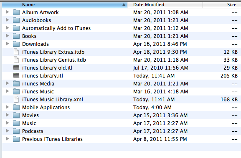Click the iTunes Music folder icon
The width and height of the screenshot is (241, 158).
[x=16, y=92]
